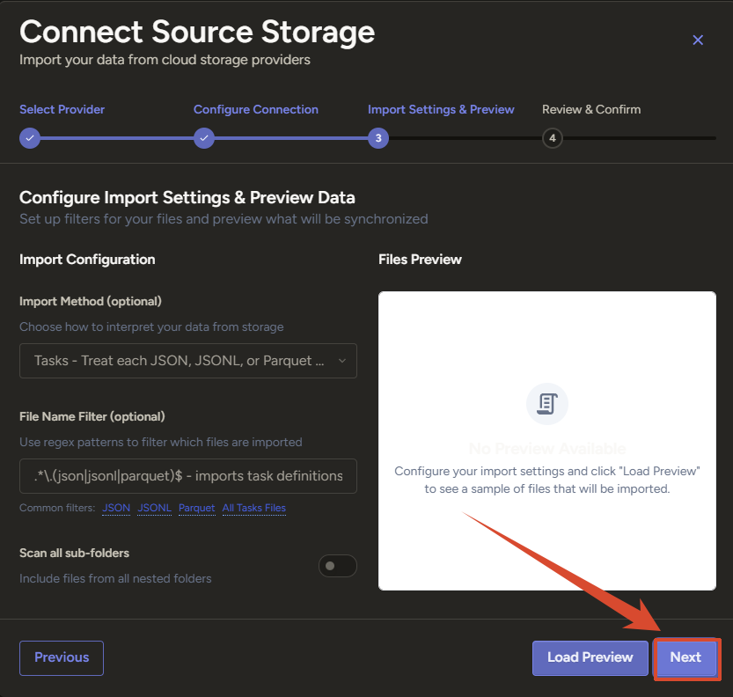
Task: Click 'Import your data from cloud storage providers'
Action: pos(165,60)
